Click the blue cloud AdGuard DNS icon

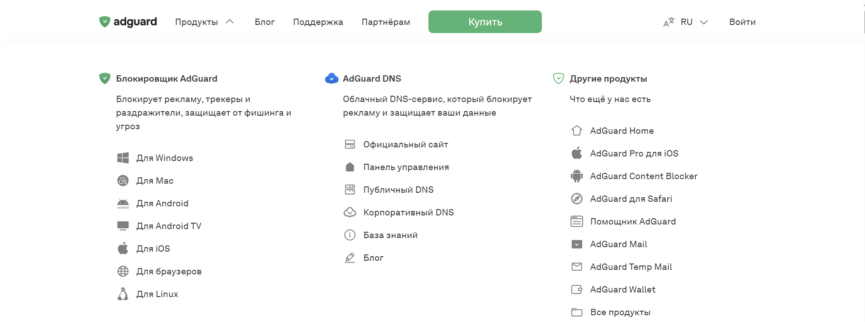(x=332, y=78)
